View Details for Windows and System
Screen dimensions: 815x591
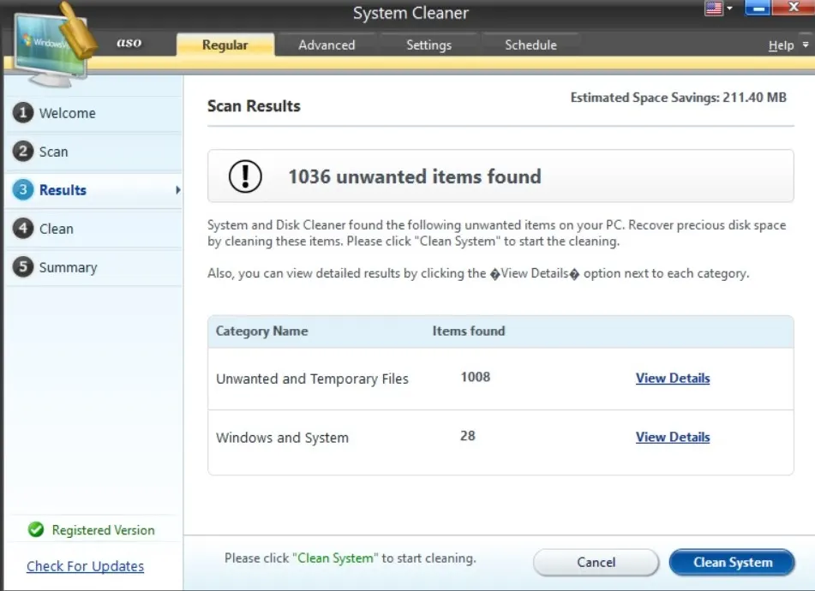tap(673, 437)
